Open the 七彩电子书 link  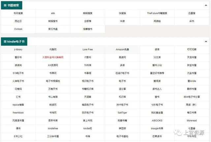pos(157,105)
